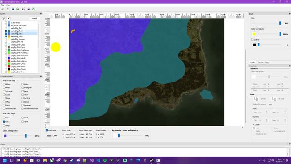Screen dimensions: 291x164
Task: Enable the Hunting usage flag
Action: [x=22, y=98]
